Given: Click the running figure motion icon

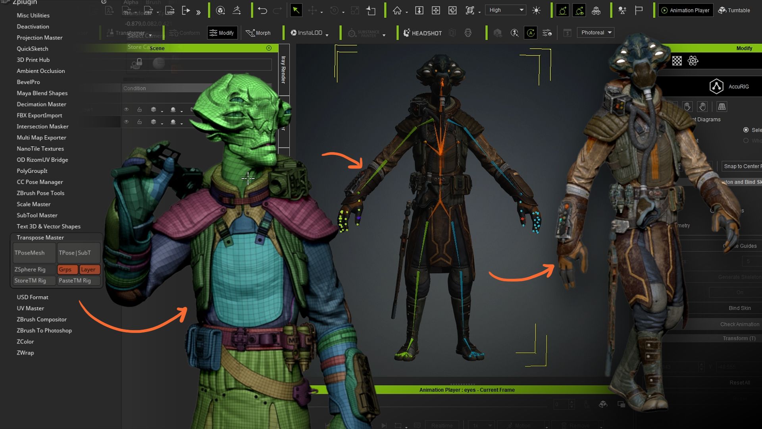Looking at the screenshot, I should click(237, 10).
